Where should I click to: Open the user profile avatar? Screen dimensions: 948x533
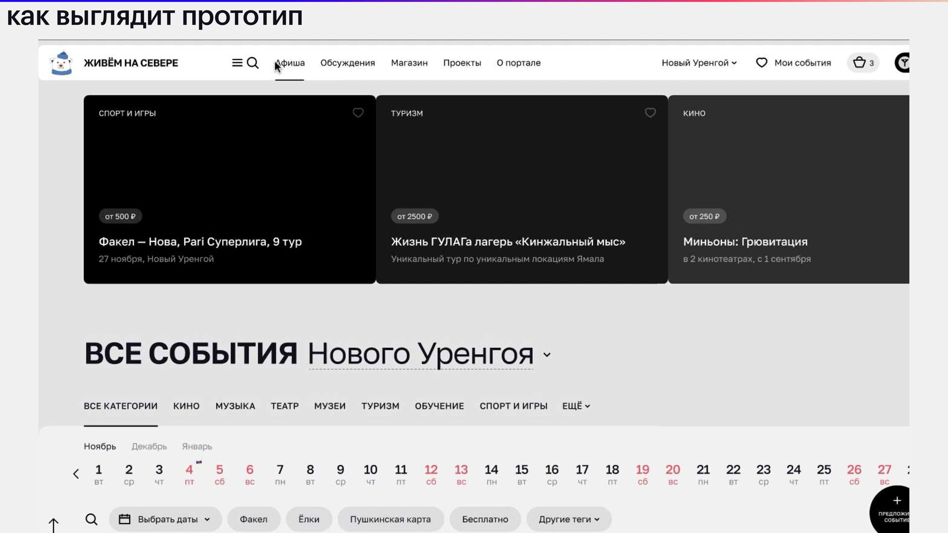pos(903,63)
